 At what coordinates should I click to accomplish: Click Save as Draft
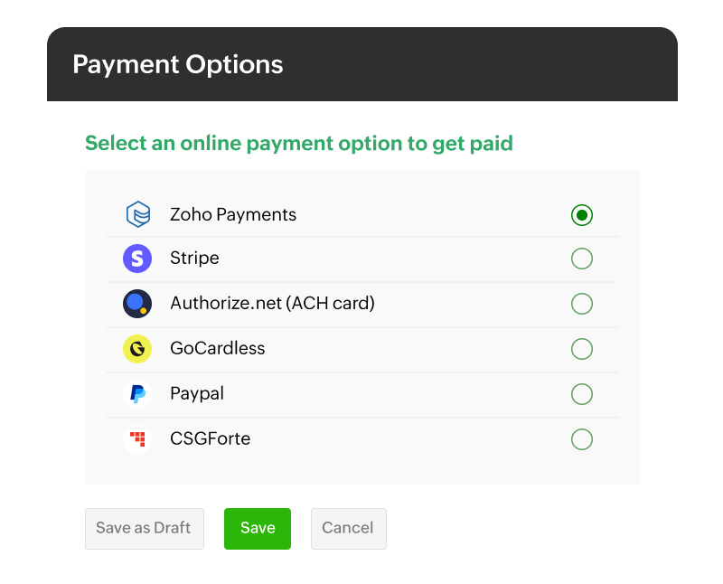pos(144,528)
